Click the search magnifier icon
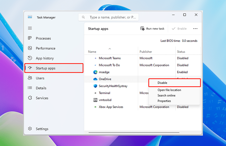Viewport: 226px width, 146px height. pos(83,17)
